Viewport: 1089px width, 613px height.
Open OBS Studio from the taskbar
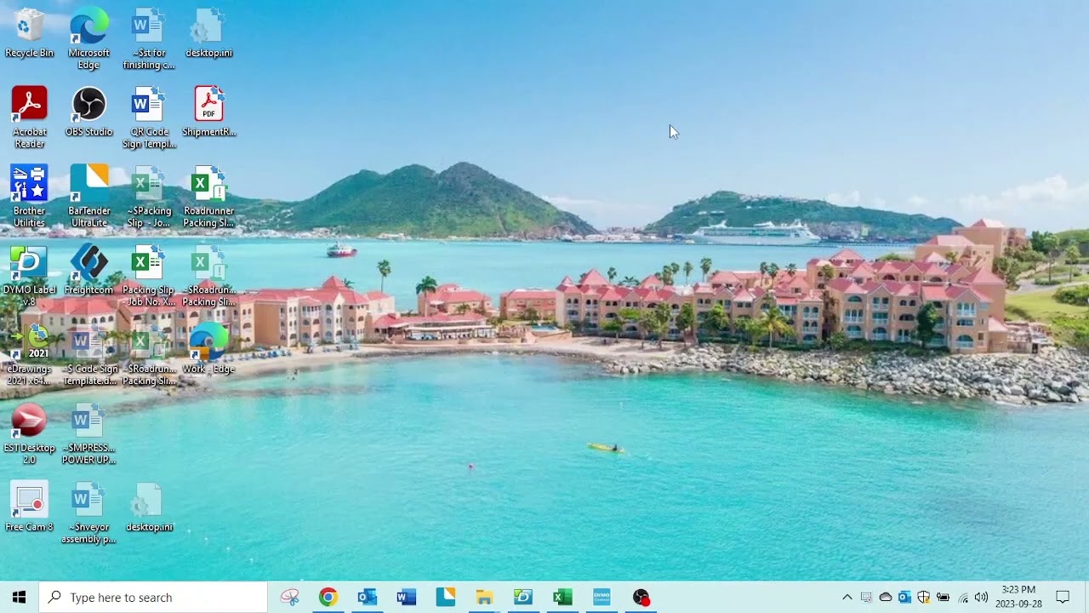(x=641, y=598)
